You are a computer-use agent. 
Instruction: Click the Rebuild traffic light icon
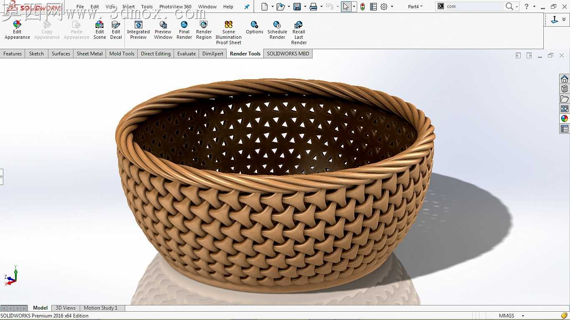(363, 7)
